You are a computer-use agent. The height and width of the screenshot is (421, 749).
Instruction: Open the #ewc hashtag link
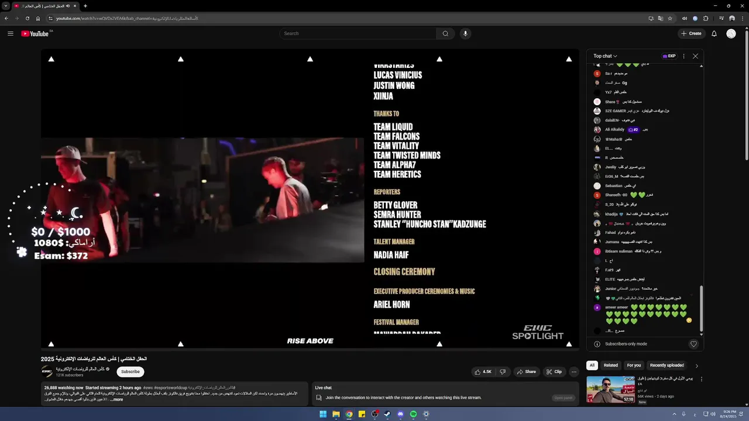pos(148,388)
